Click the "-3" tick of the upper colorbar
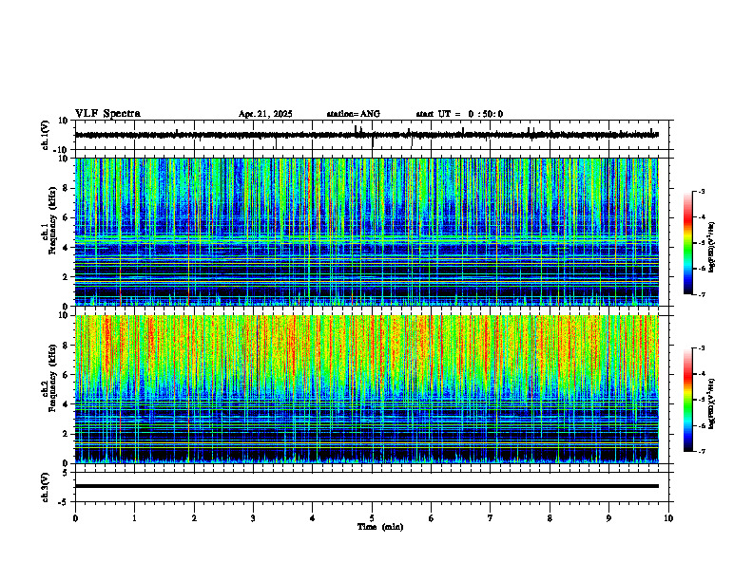 click(701, 191)
